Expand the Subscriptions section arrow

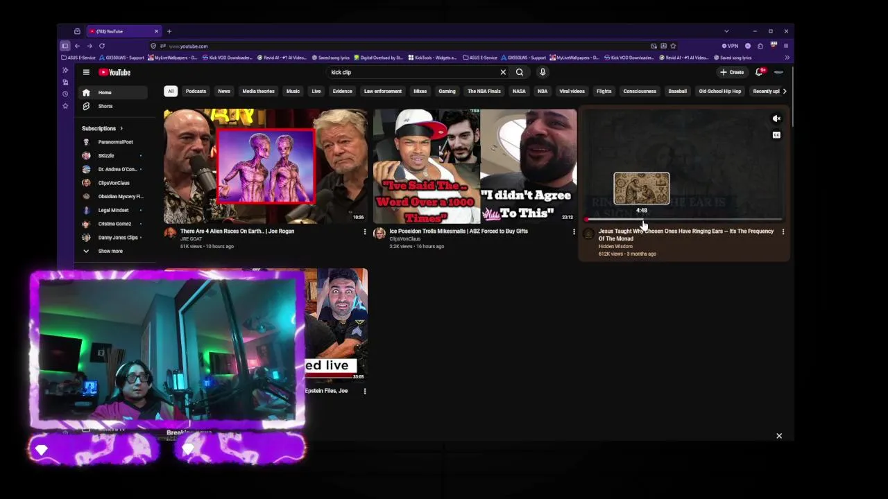pos(121,128)
